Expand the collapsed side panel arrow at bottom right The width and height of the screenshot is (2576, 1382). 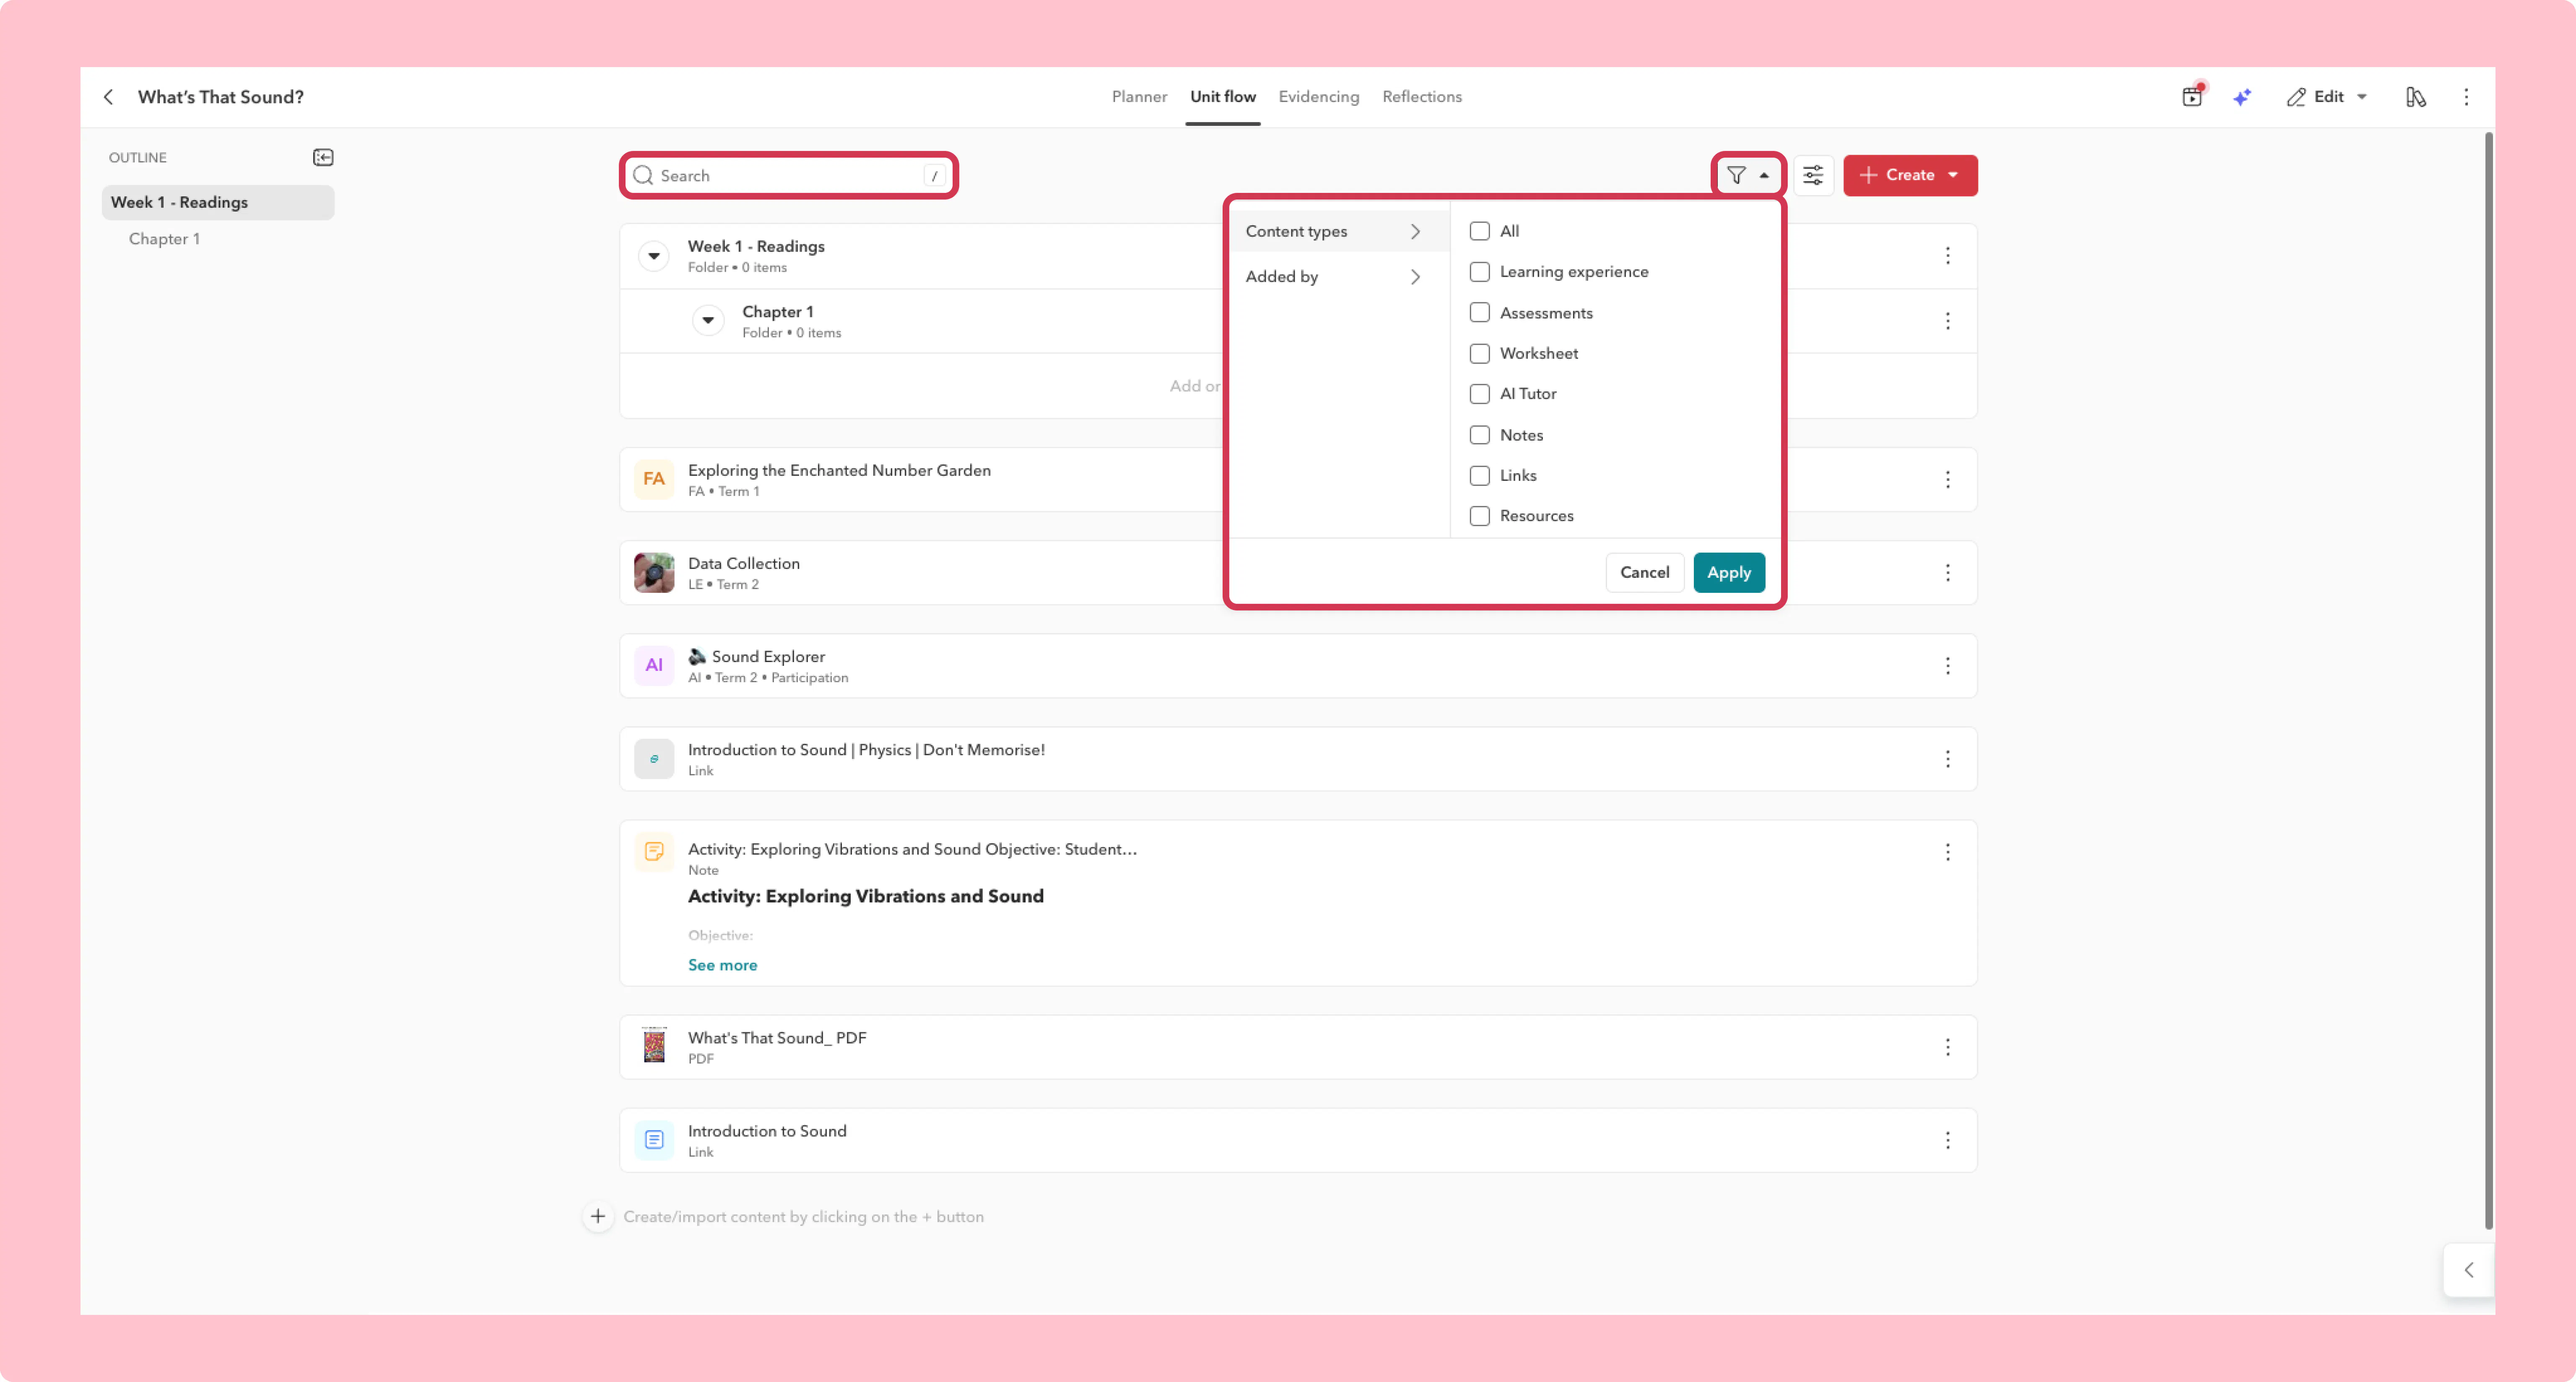tap(2469, 1270)
